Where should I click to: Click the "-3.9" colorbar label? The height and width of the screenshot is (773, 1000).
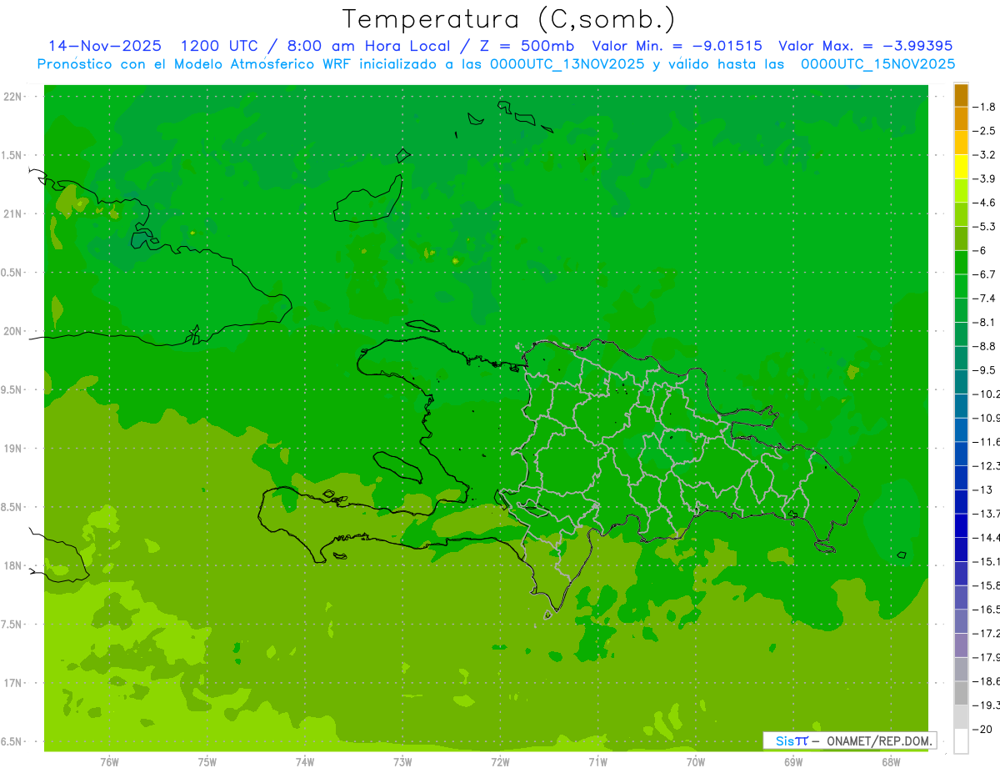pyautogui.click(x=985, y=178)
